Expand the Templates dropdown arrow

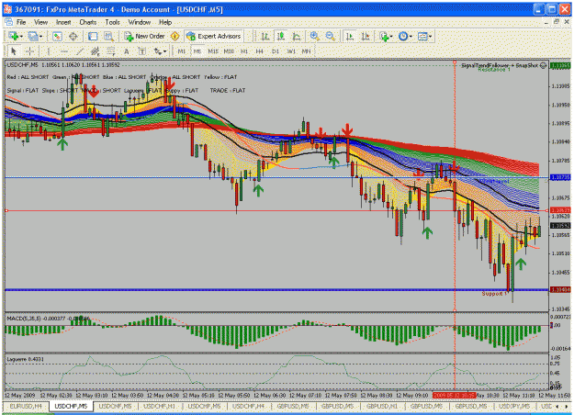(x=430, y=36)
